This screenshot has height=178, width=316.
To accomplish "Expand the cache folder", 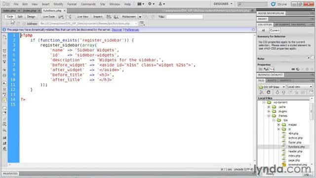I will (x=269, y=107).
